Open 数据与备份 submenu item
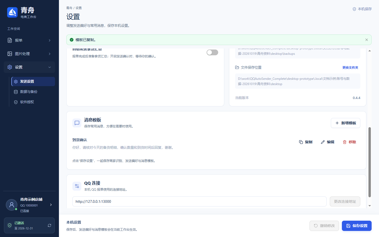379x237 pixels. tap(33, 92)
